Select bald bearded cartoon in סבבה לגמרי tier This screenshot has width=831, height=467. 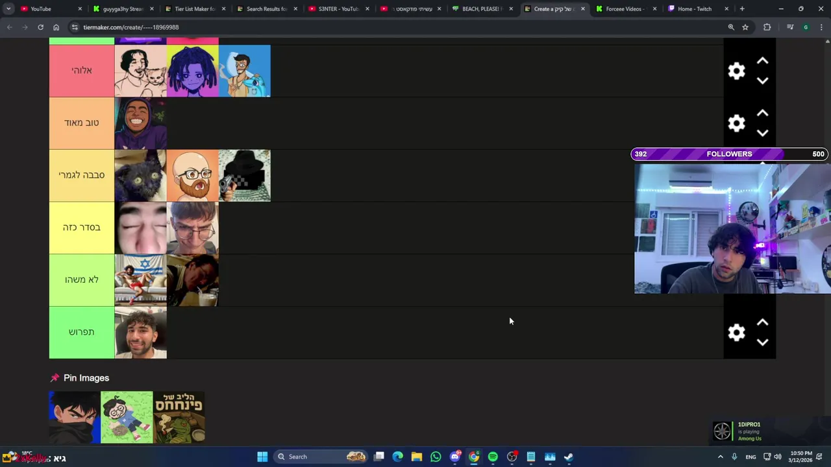pyautogui.click(x=193, y=175)
